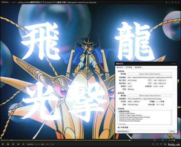The image size is (181, 147).
Task: Switch to the 文件信息 tab
Action: click(x=129, y=67)
